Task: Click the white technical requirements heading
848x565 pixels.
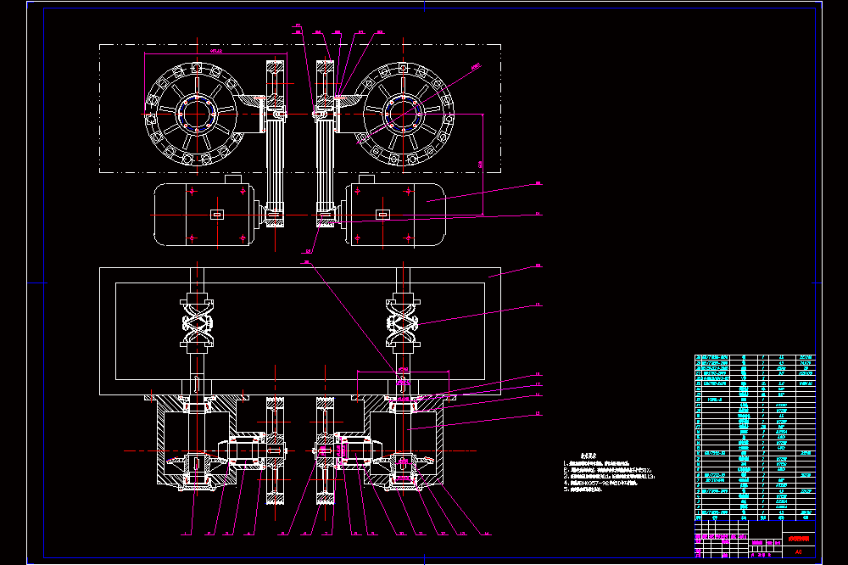Action: (x=589, y=456)
